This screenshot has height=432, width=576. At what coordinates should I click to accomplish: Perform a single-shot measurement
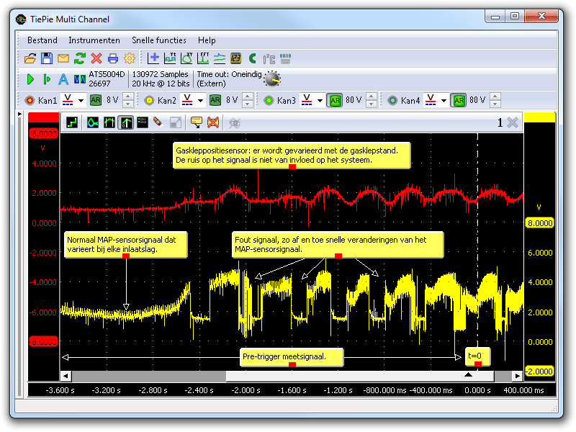(x=47, y=79)
